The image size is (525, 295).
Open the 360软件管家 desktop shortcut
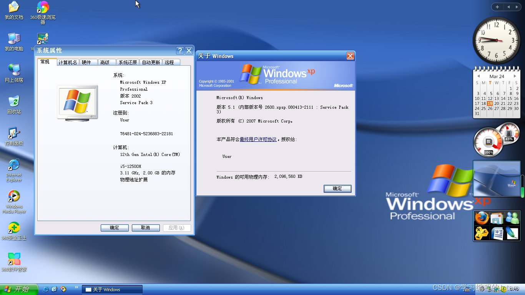pyautogui.click(x=14, y=262)
